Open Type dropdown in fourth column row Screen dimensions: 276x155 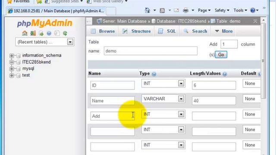pyautogui.click(x=181, y=130)
